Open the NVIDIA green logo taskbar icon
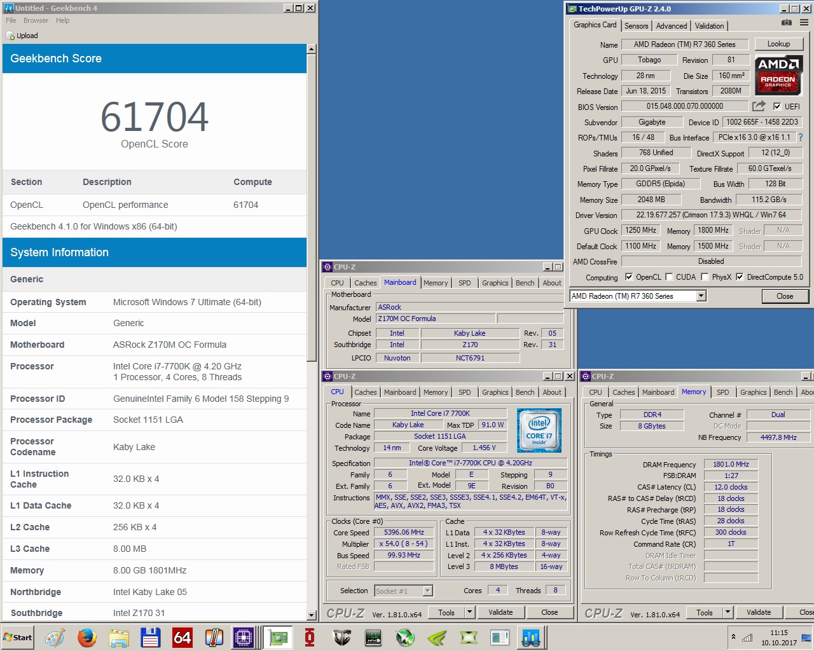The width and height of the screenshot is (814, 651). (437, 638)
